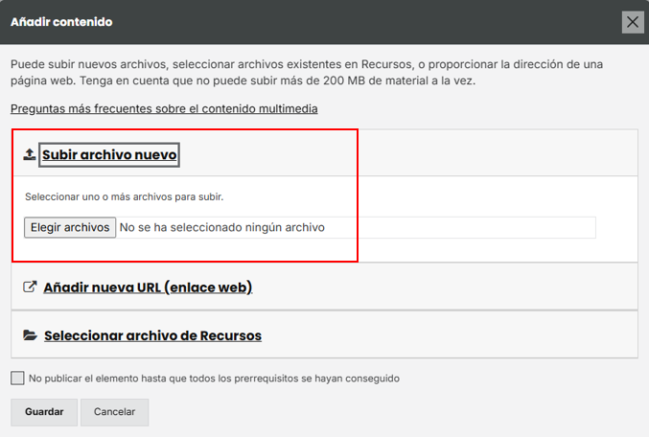649x437 pixels.
Task: Save with the Guardar button
Action: coord(44,412)
